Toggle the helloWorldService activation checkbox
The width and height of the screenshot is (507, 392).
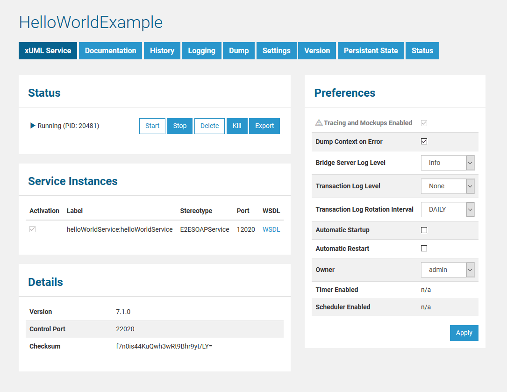click(33, 229)
